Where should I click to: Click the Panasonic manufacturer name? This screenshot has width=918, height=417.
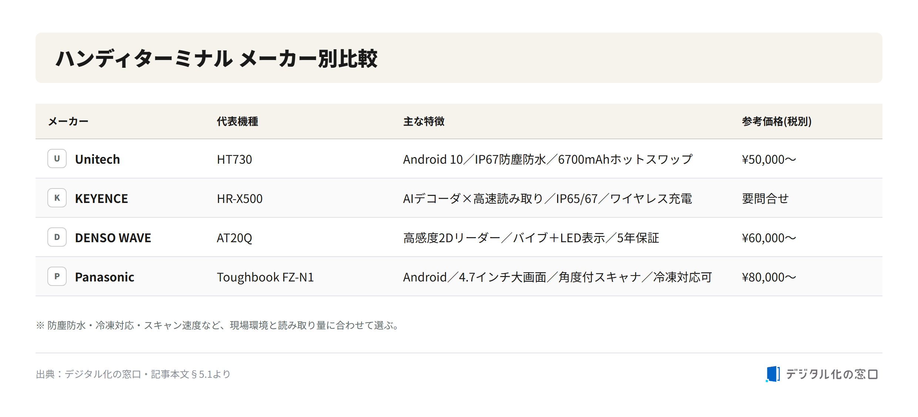click(x=104, y=277)
